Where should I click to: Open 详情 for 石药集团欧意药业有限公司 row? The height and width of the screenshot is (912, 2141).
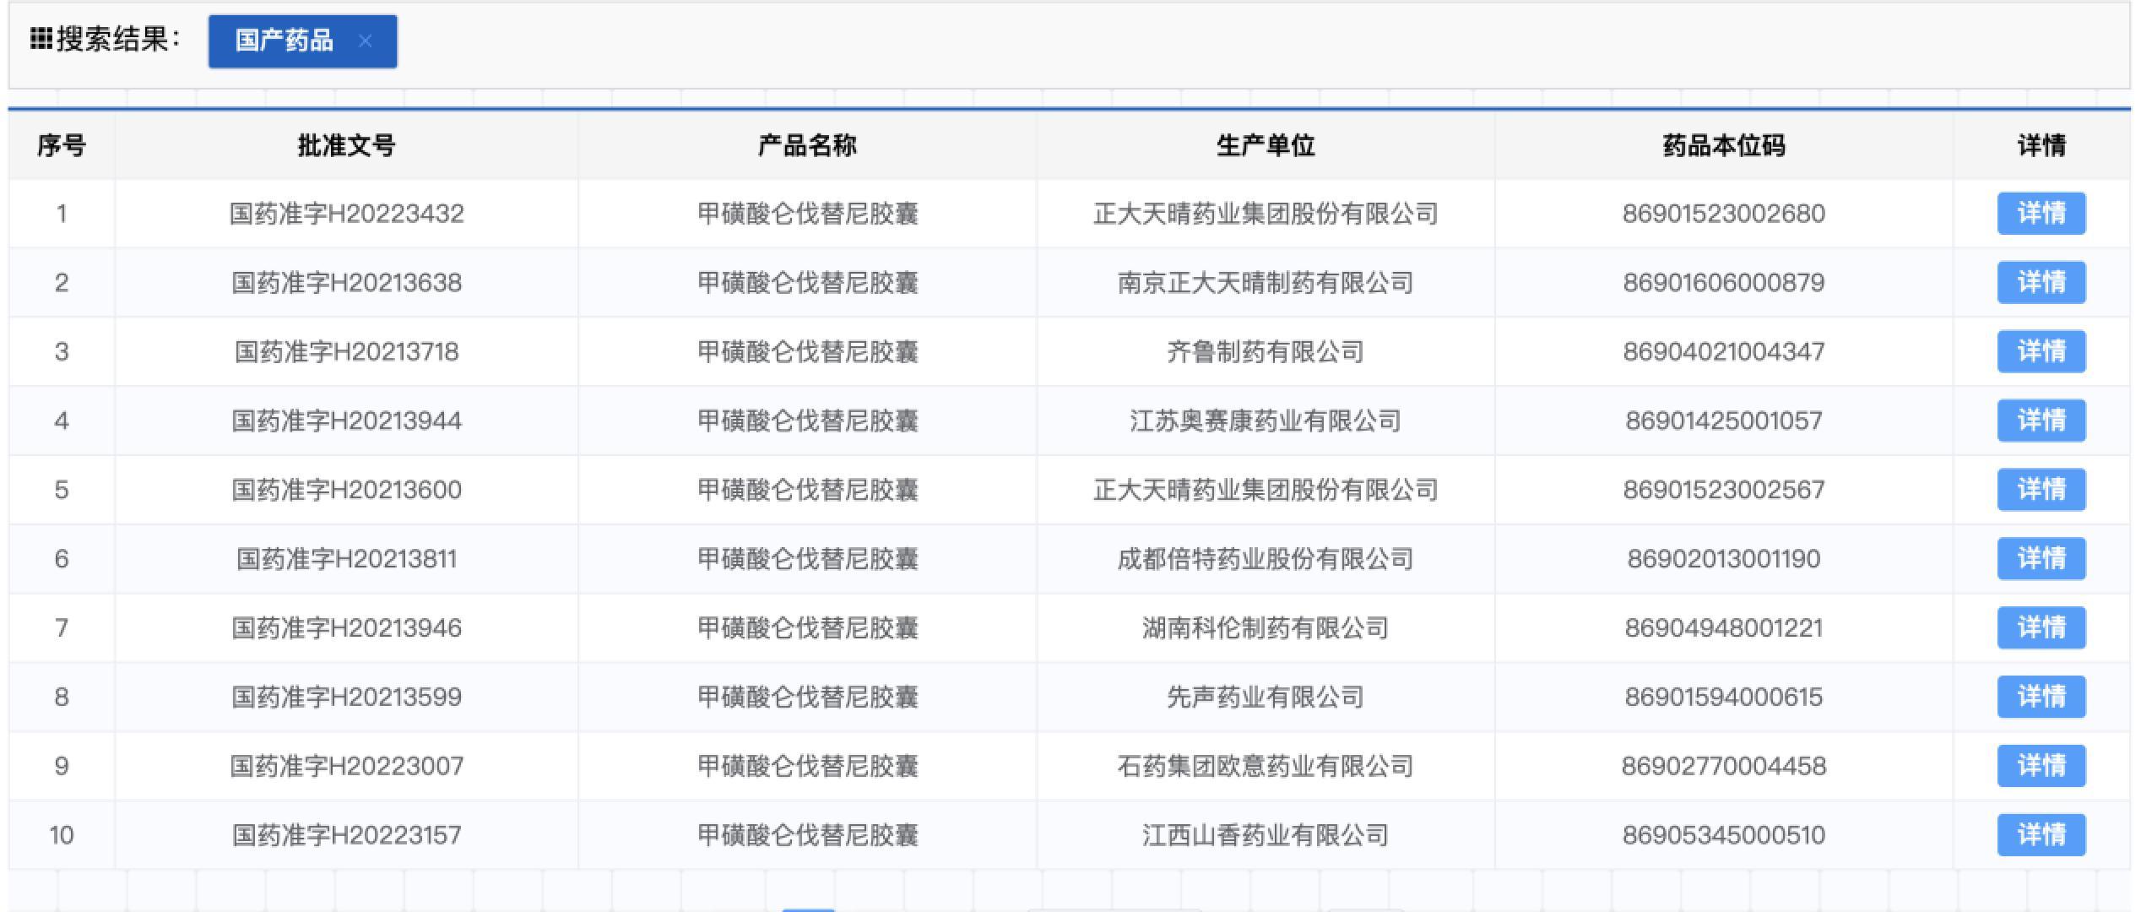2041,766
